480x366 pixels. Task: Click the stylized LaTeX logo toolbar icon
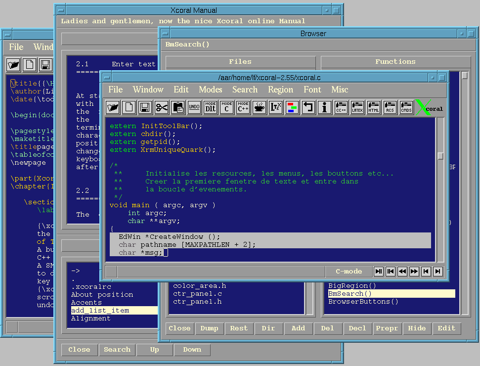coord(275,107)
